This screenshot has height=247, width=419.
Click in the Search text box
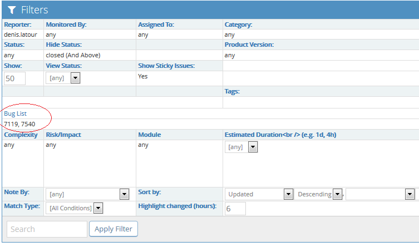click(x=47, y=229)
